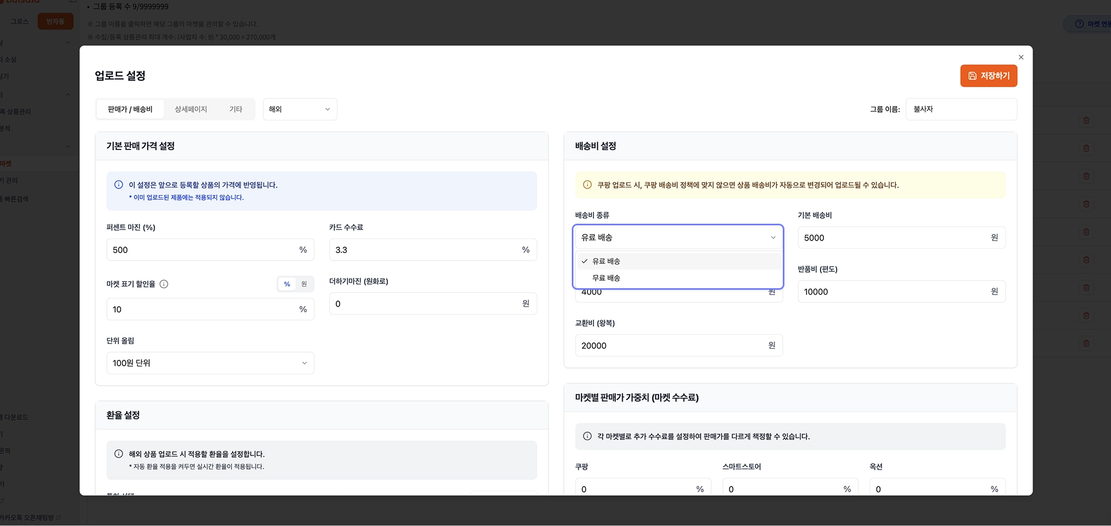The image size is (1111, 526).
Task: Click the info icon in the 환율 설정 notice
Action: click(119, 454)
